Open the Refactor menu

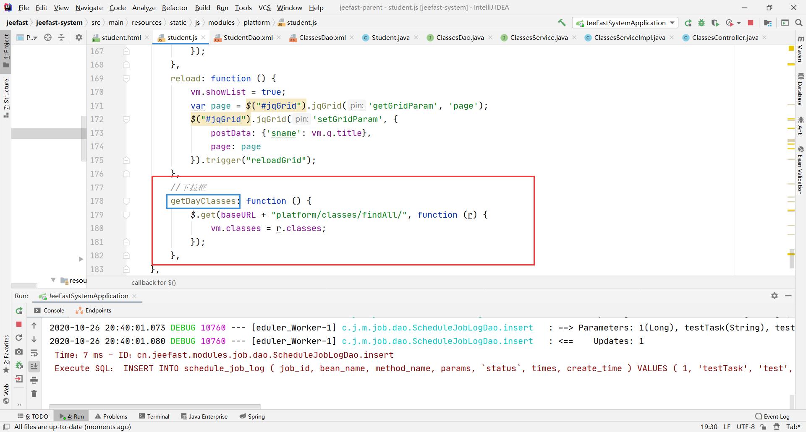pos(175,8)
